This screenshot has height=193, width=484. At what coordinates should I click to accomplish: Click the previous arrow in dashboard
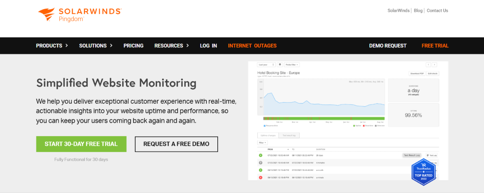coord(428,64)
